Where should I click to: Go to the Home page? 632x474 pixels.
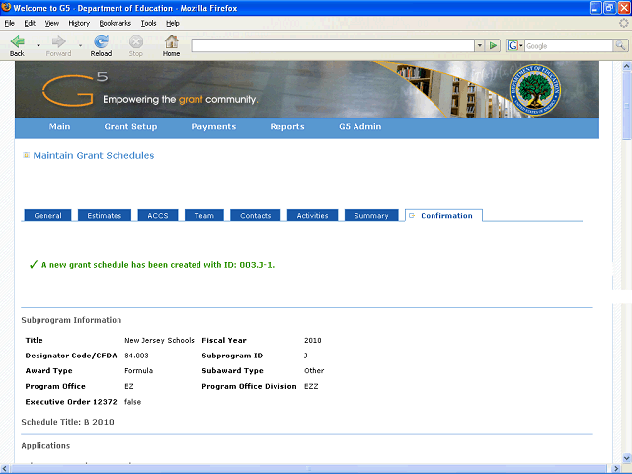[x=171, y=45]
